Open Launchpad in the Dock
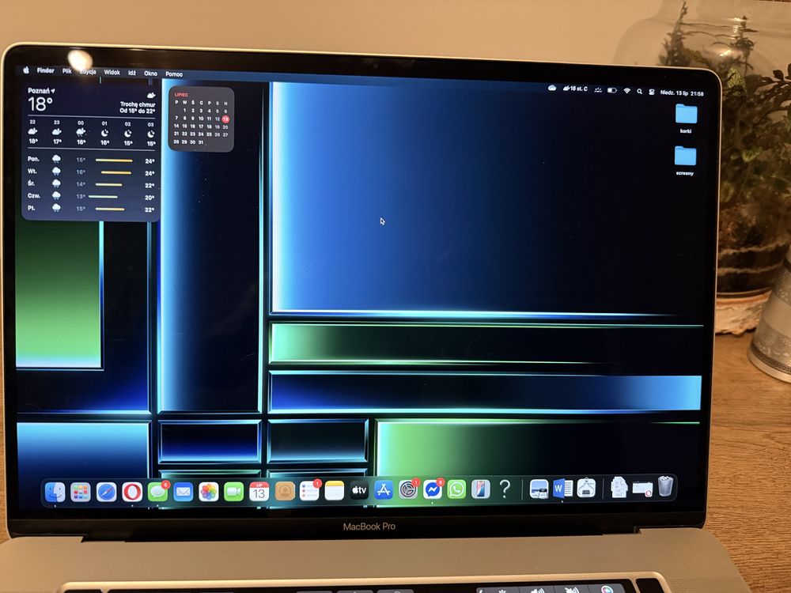791x593 pixels. (x=80, y=492)
